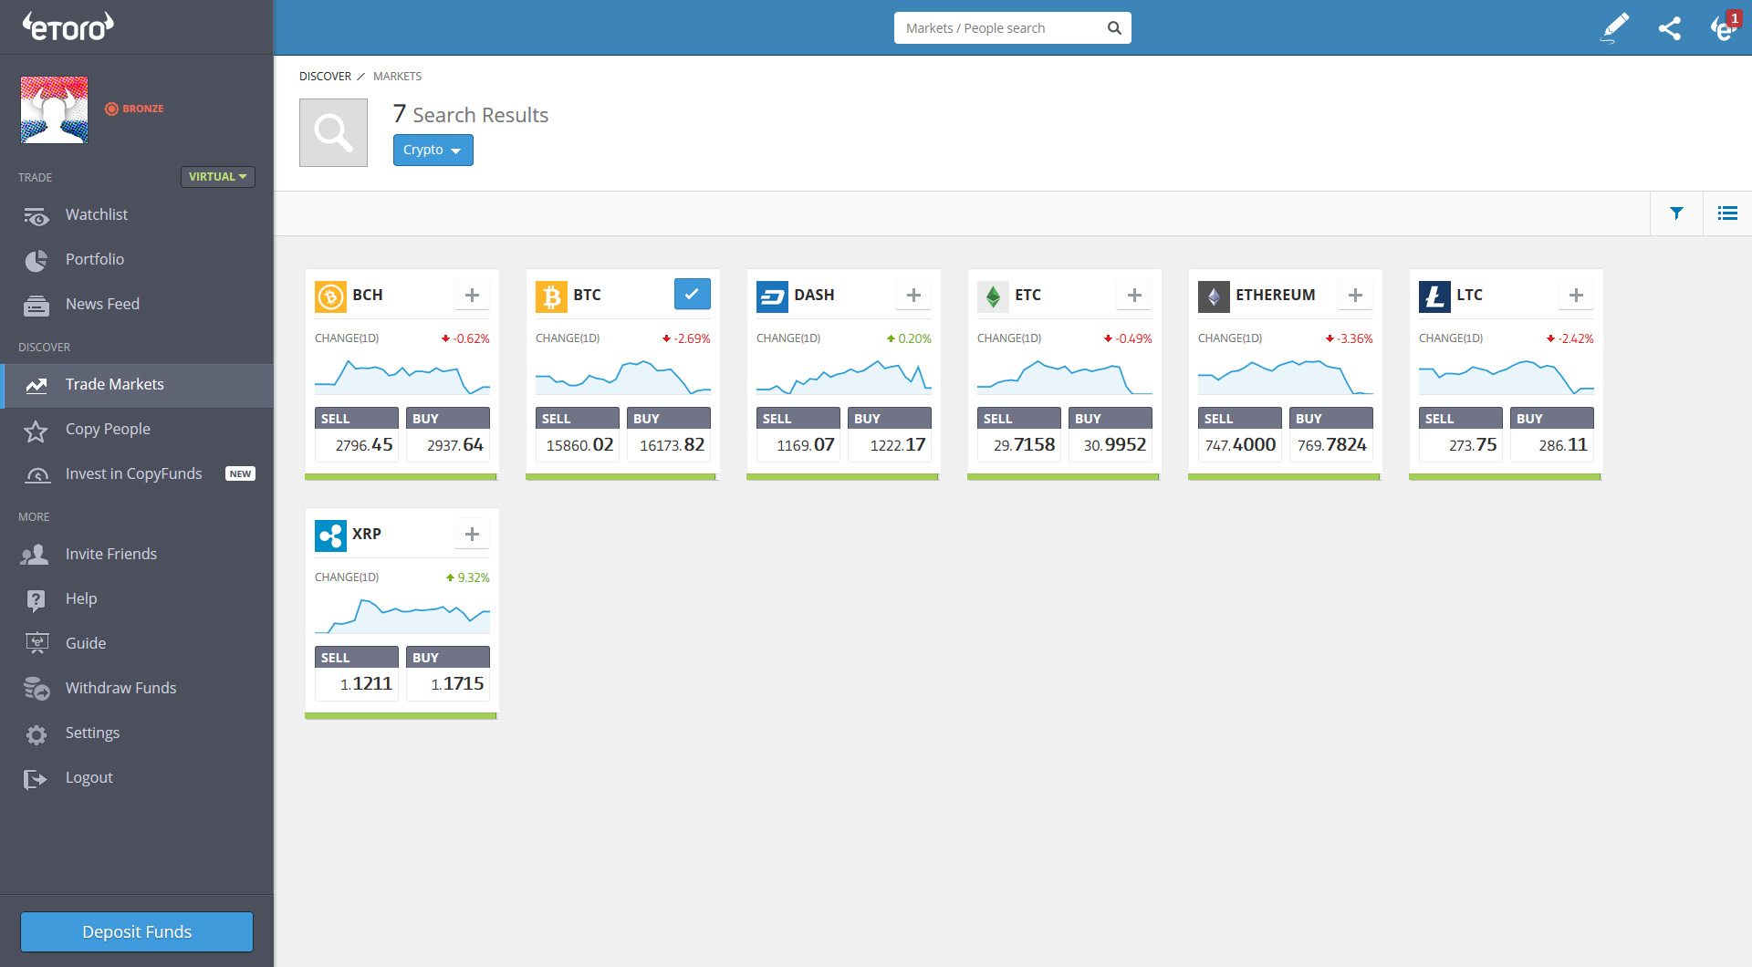Click the MARKETS breadcrumb link
Viewport: 1752px width, 967px height.
coord(397,77)
